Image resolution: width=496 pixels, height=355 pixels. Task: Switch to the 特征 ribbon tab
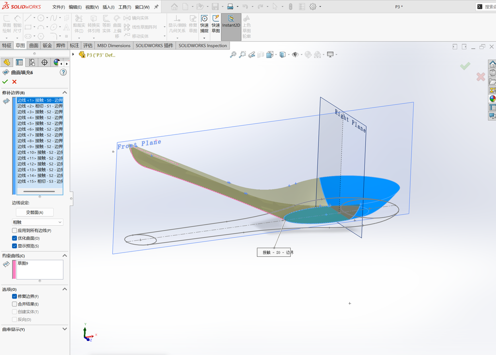pos(7,45)
